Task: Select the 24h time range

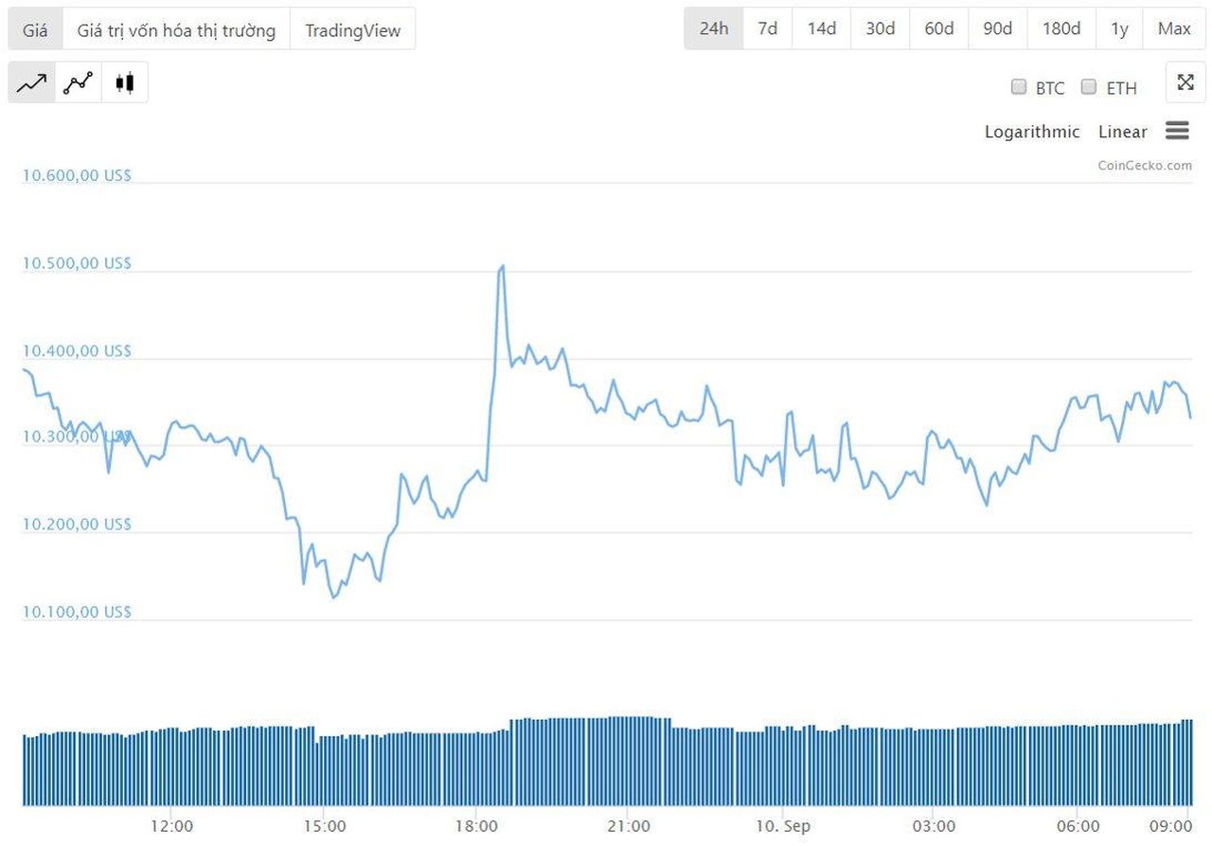Action: [x=714, y=28]
